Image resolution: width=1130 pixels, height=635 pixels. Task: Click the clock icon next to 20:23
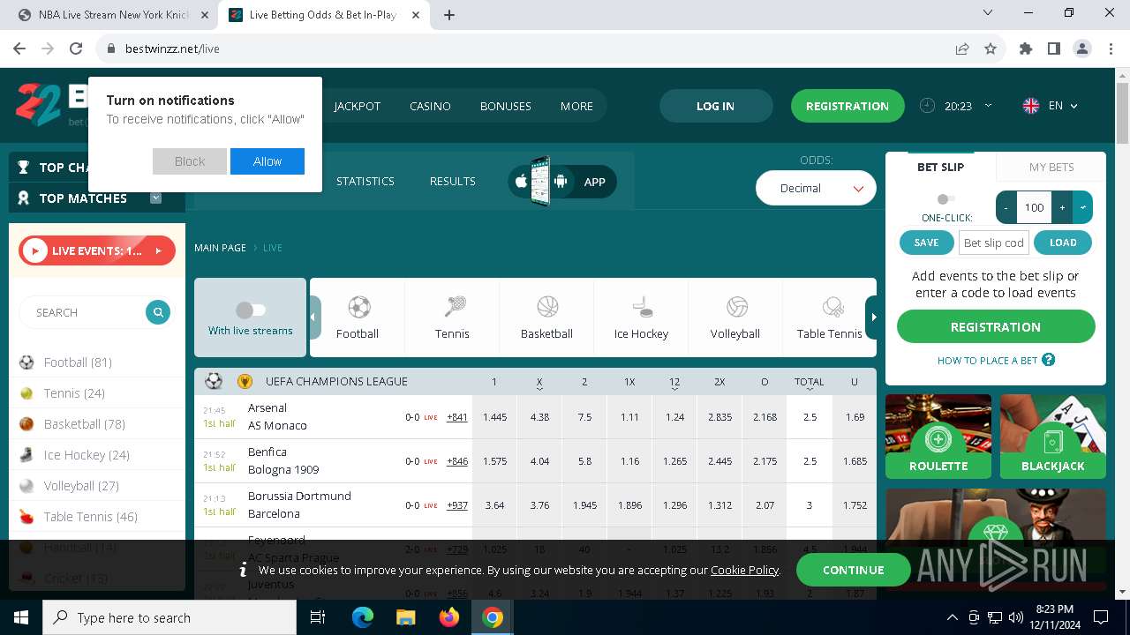927,105
